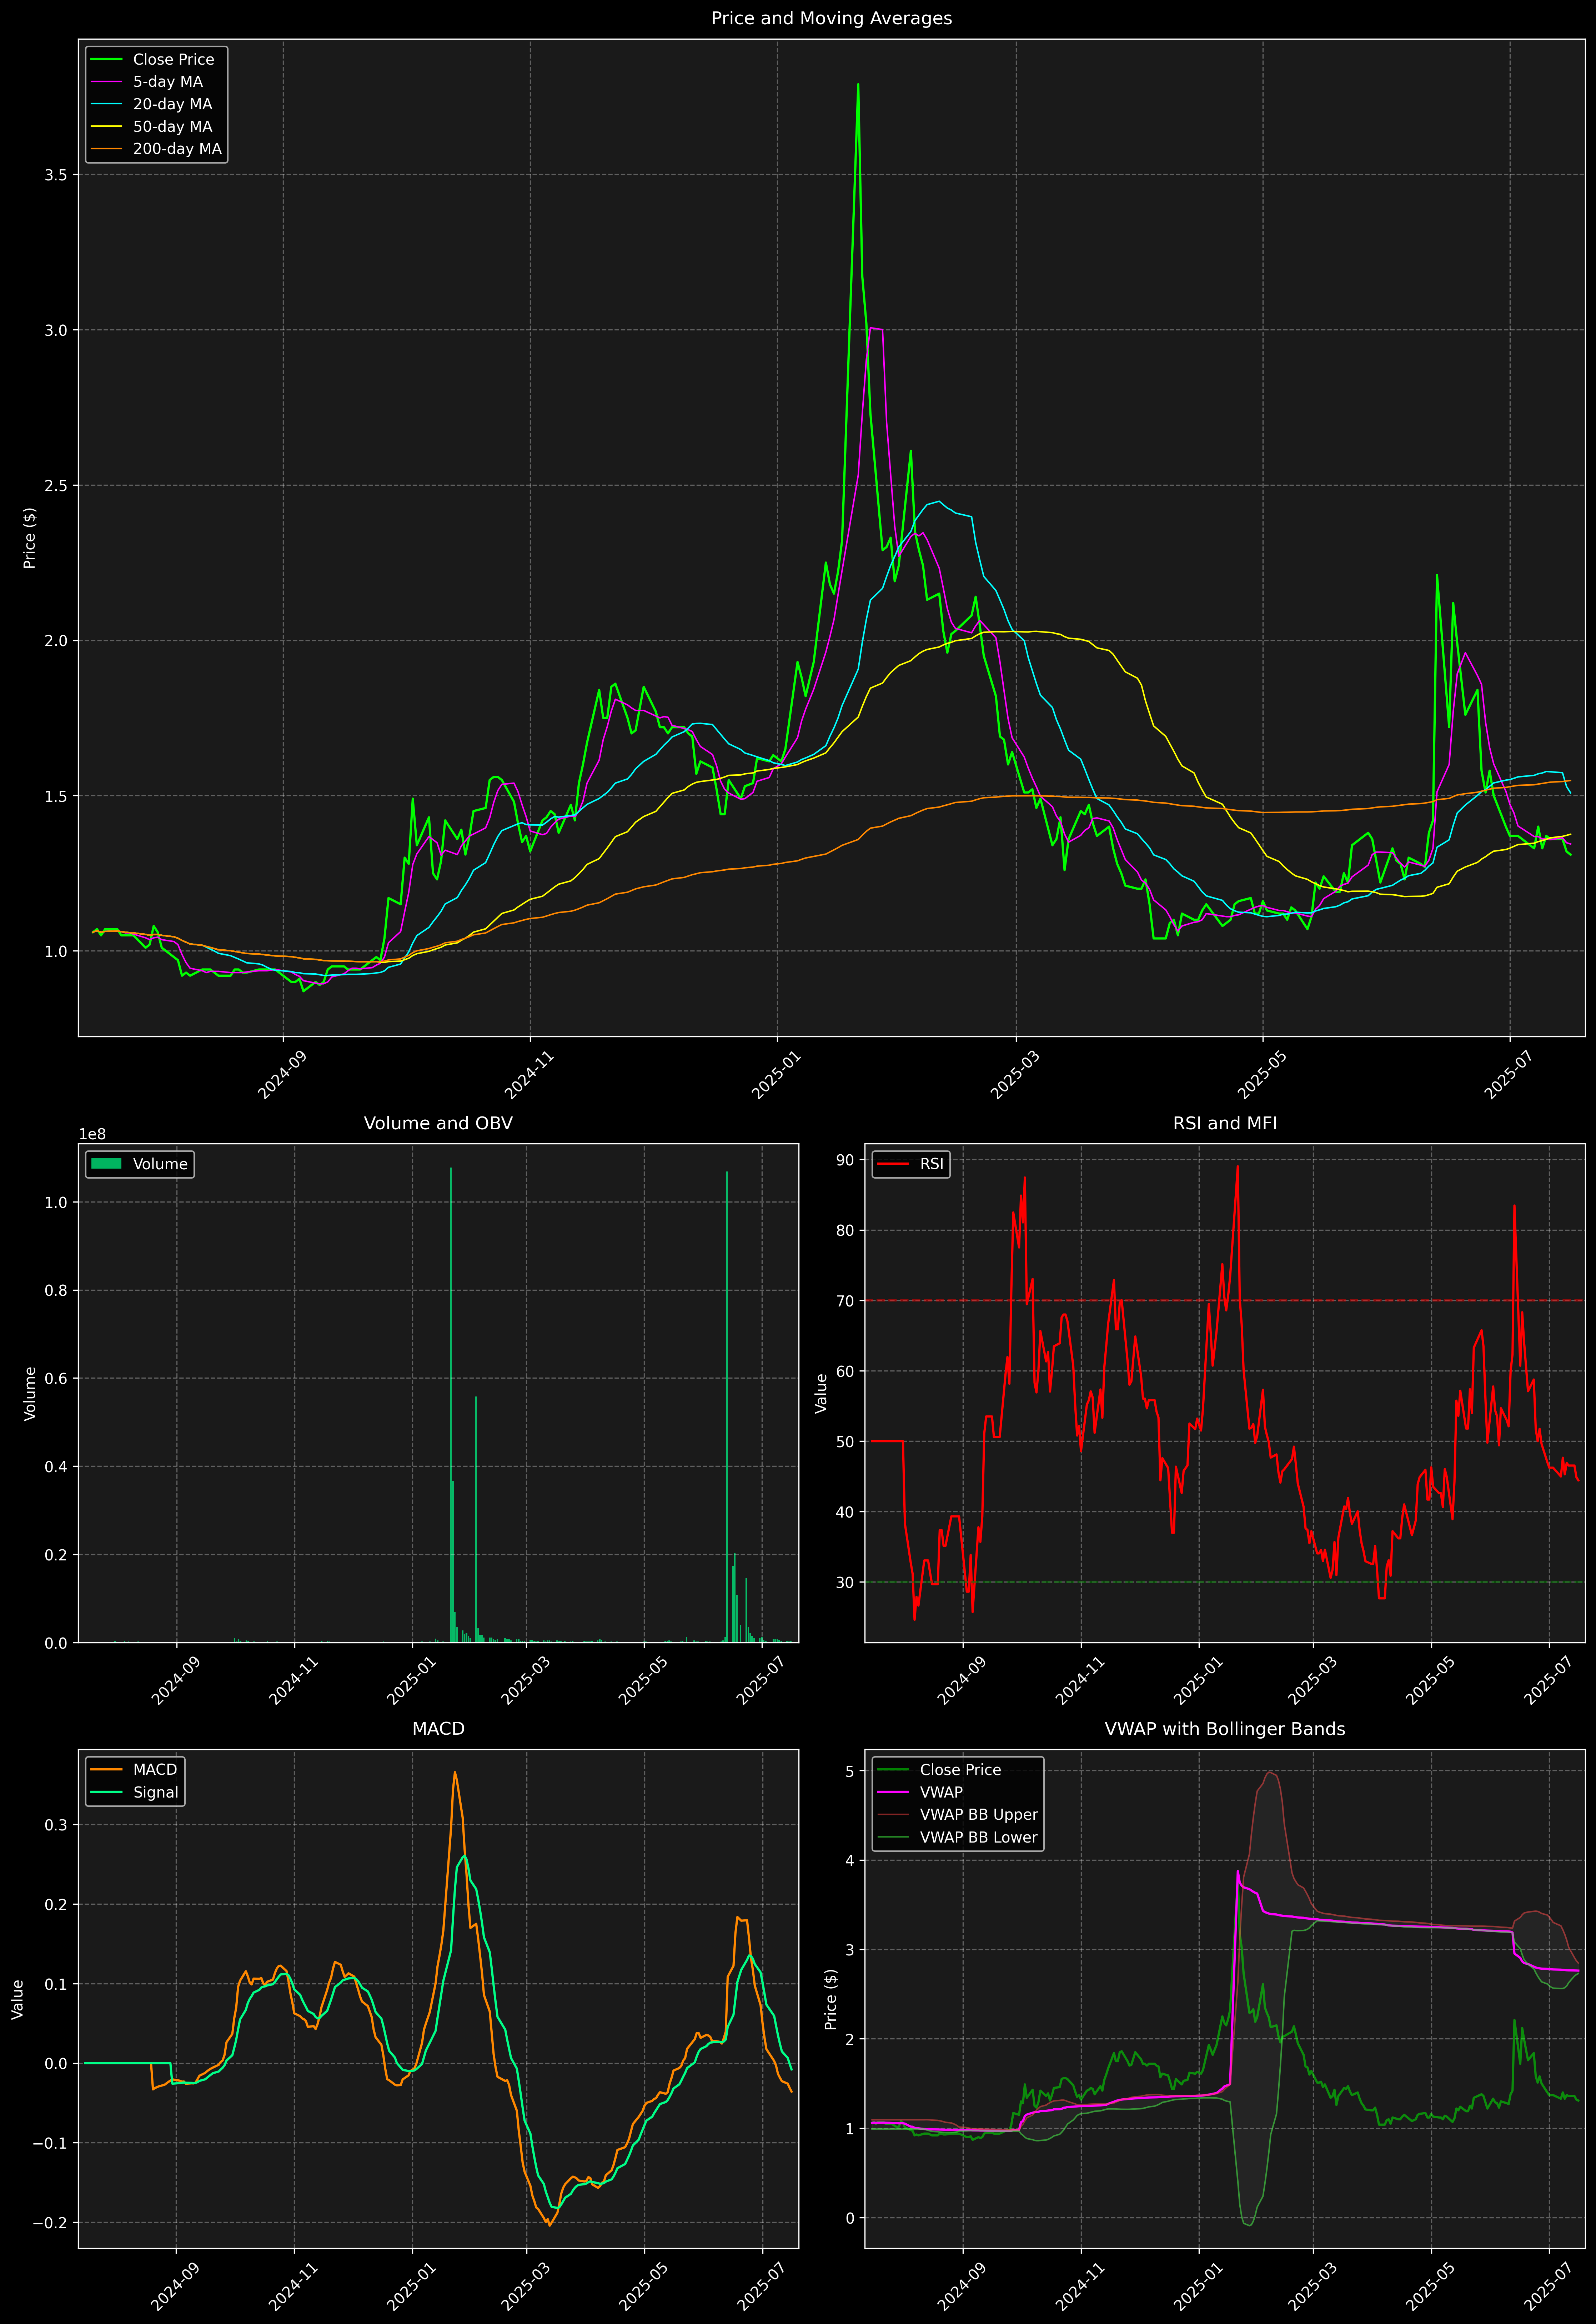Select the 'VWAP BB Upper' legend entry

[x=979, y=1815]
